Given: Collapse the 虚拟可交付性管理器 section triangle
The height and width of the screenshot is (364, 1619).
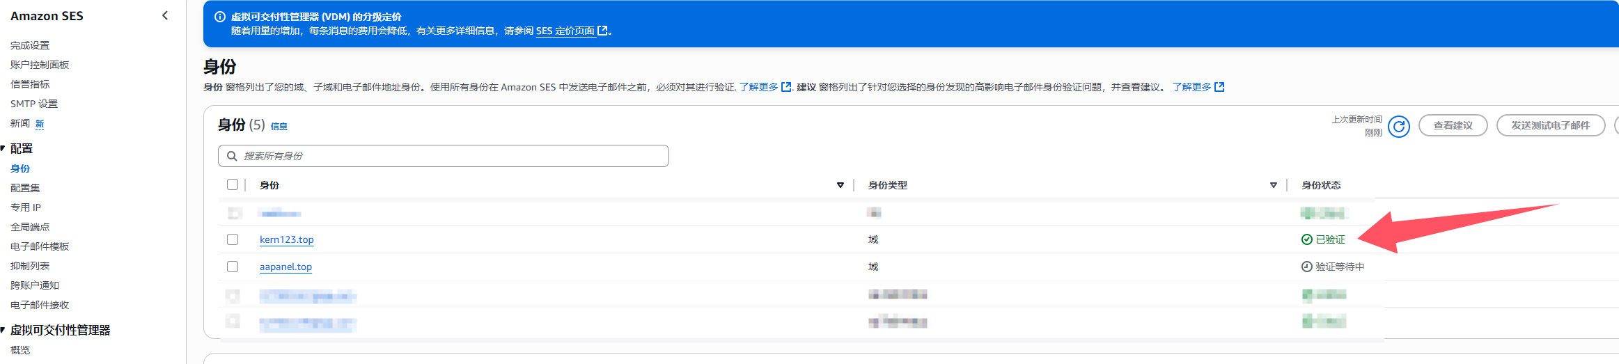Looking at the screenshot, I should point(3,330).
